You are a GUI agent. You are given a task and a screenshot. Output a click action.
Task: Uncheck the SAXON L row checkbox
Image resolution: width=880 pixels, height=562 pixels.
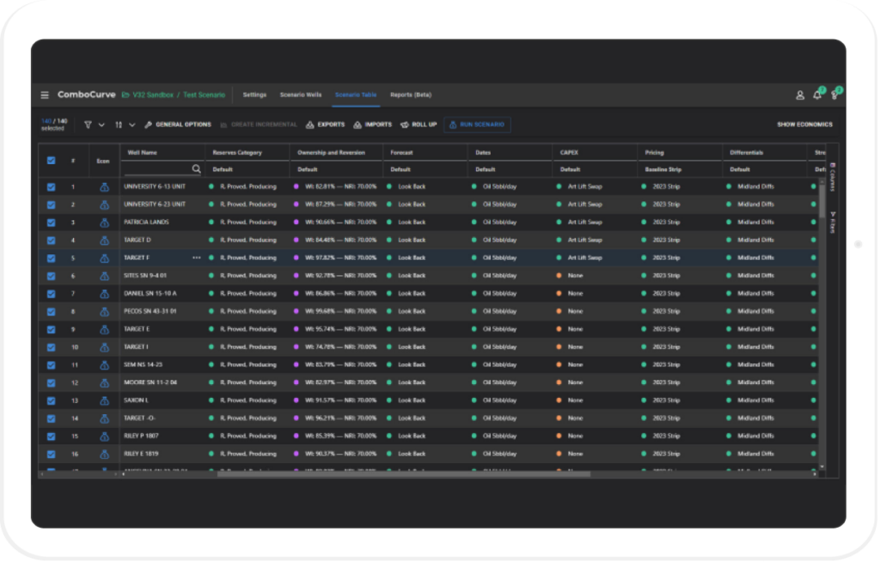click(51, 400)
